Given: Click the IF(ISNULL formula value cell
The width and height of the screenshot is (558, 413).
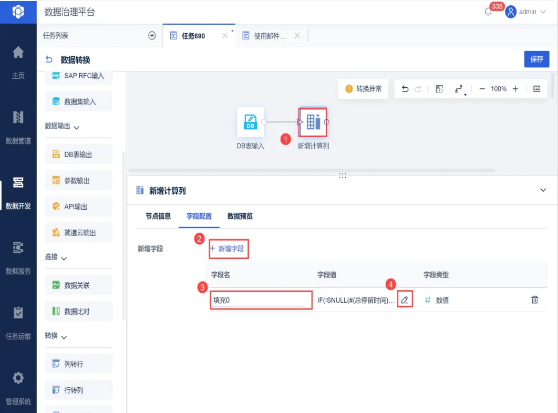Looking at the screenshot, I should [356, 300].
